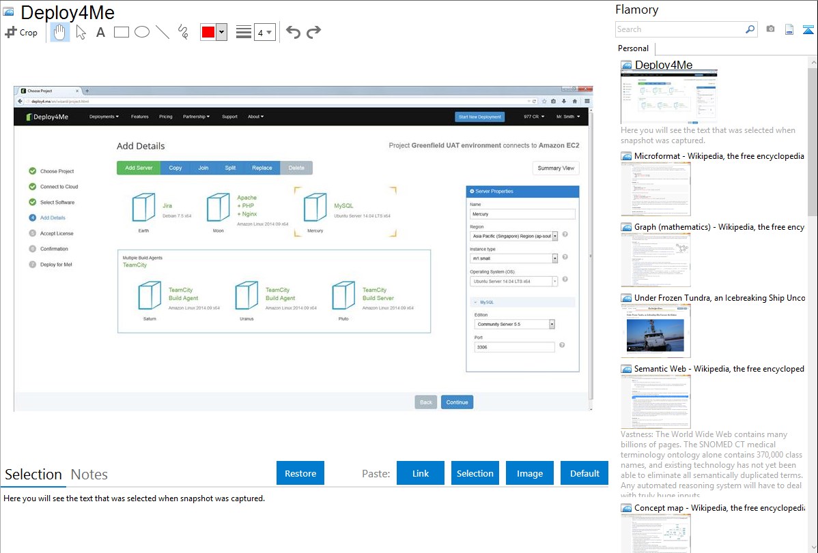Click the Restore button
The image size is (818, 553).
click(x=300, y=473)
